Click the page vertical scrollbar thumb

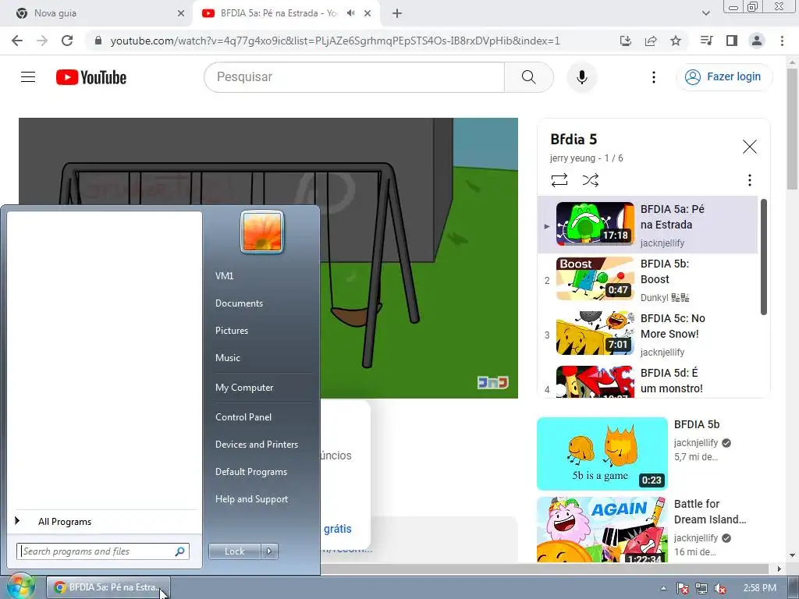point(793,129)
